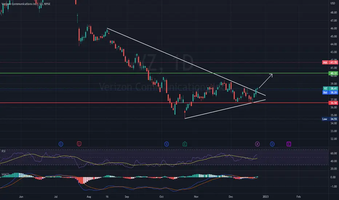Click the 2023 time axis label

coord(266,196)
